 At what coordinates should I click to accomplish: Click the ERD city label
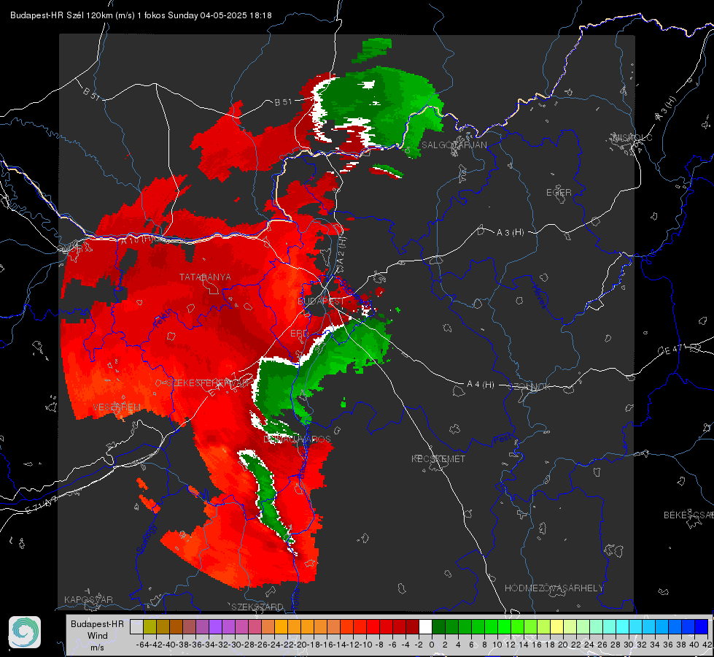[x=299, y=334]
